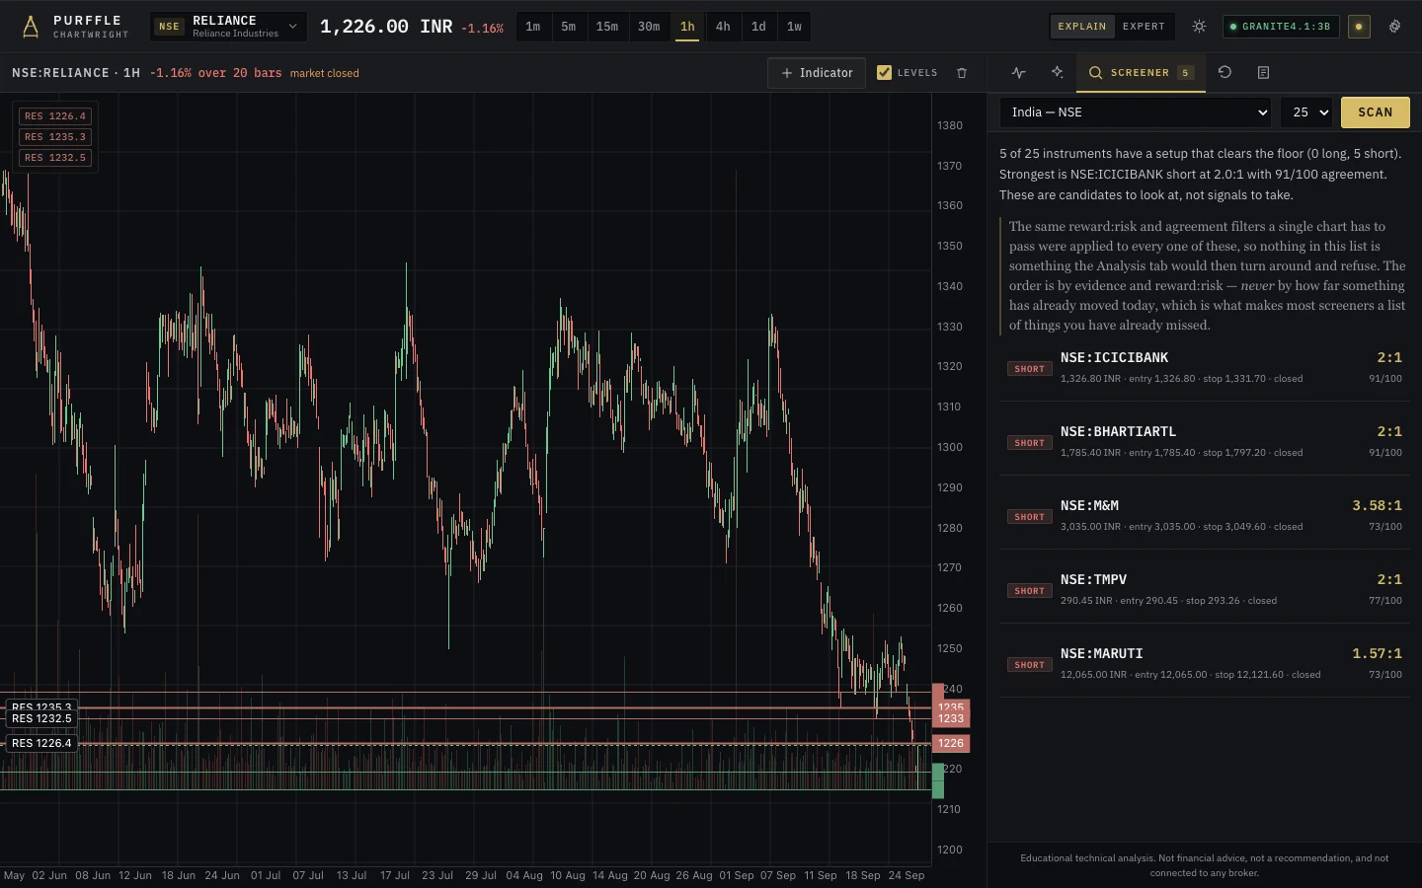Click the "market closed" status text

pos(325,73)
